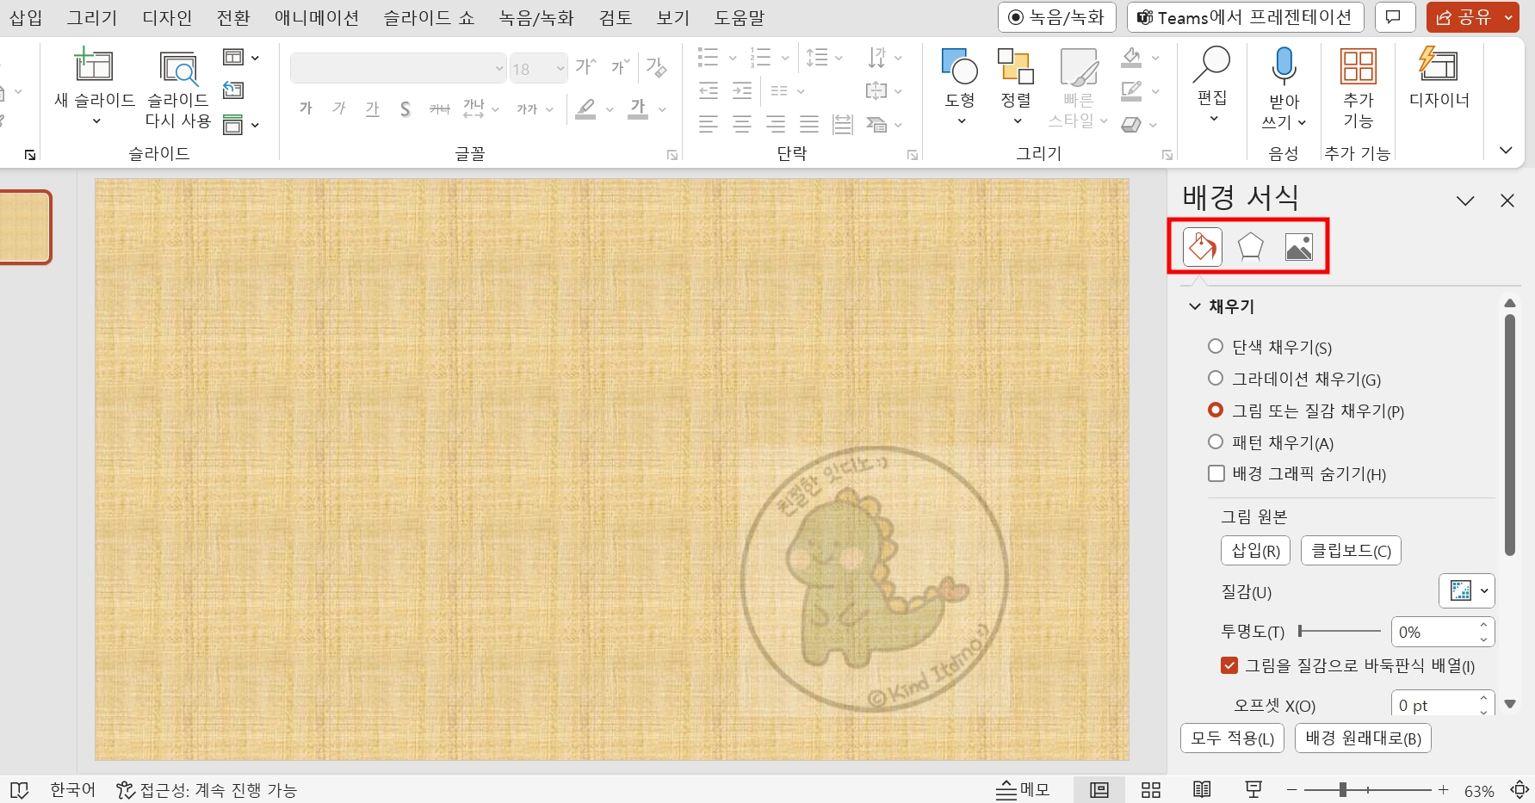The image size is (1535, 803).
Task: Close the Format Background pane
Action: pyautogui.click(x=1507, y=201)
